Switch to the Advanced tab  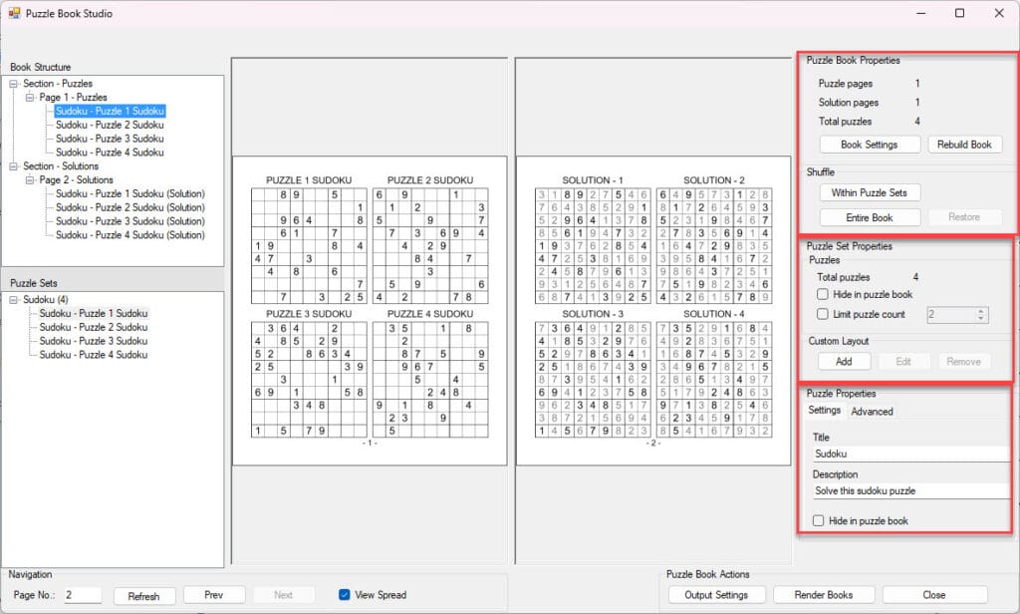click(872, 412)
